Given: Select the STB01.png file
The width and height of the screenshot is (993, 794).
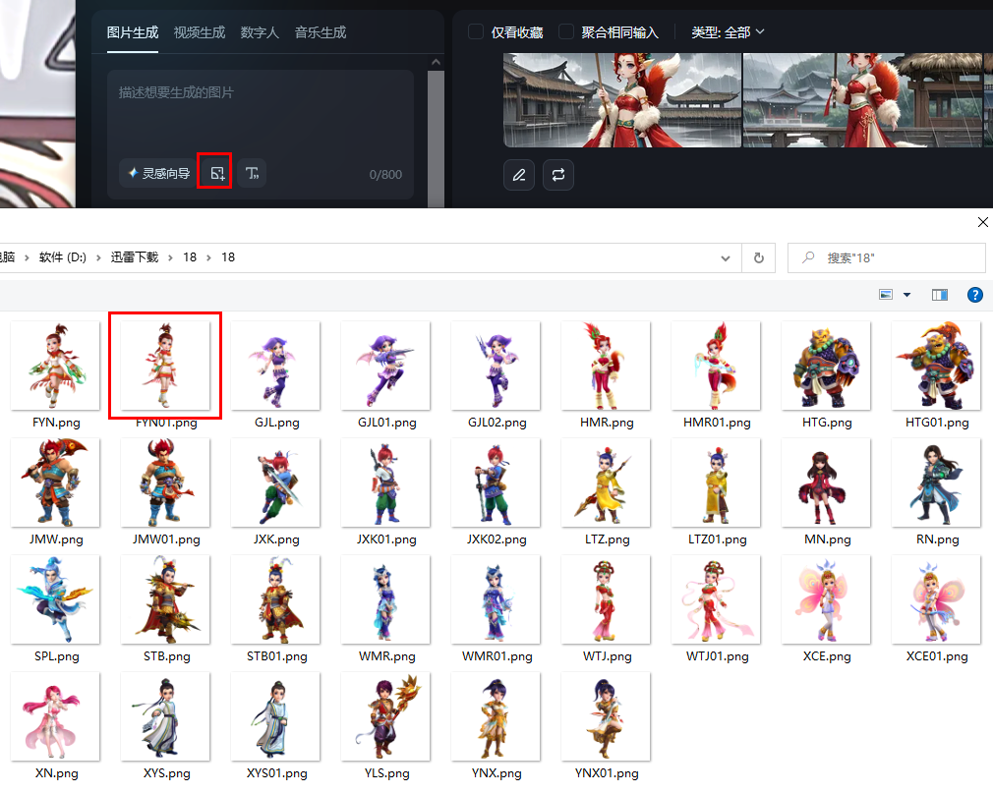Looking at the screenshot, I should tap(276, 609).
